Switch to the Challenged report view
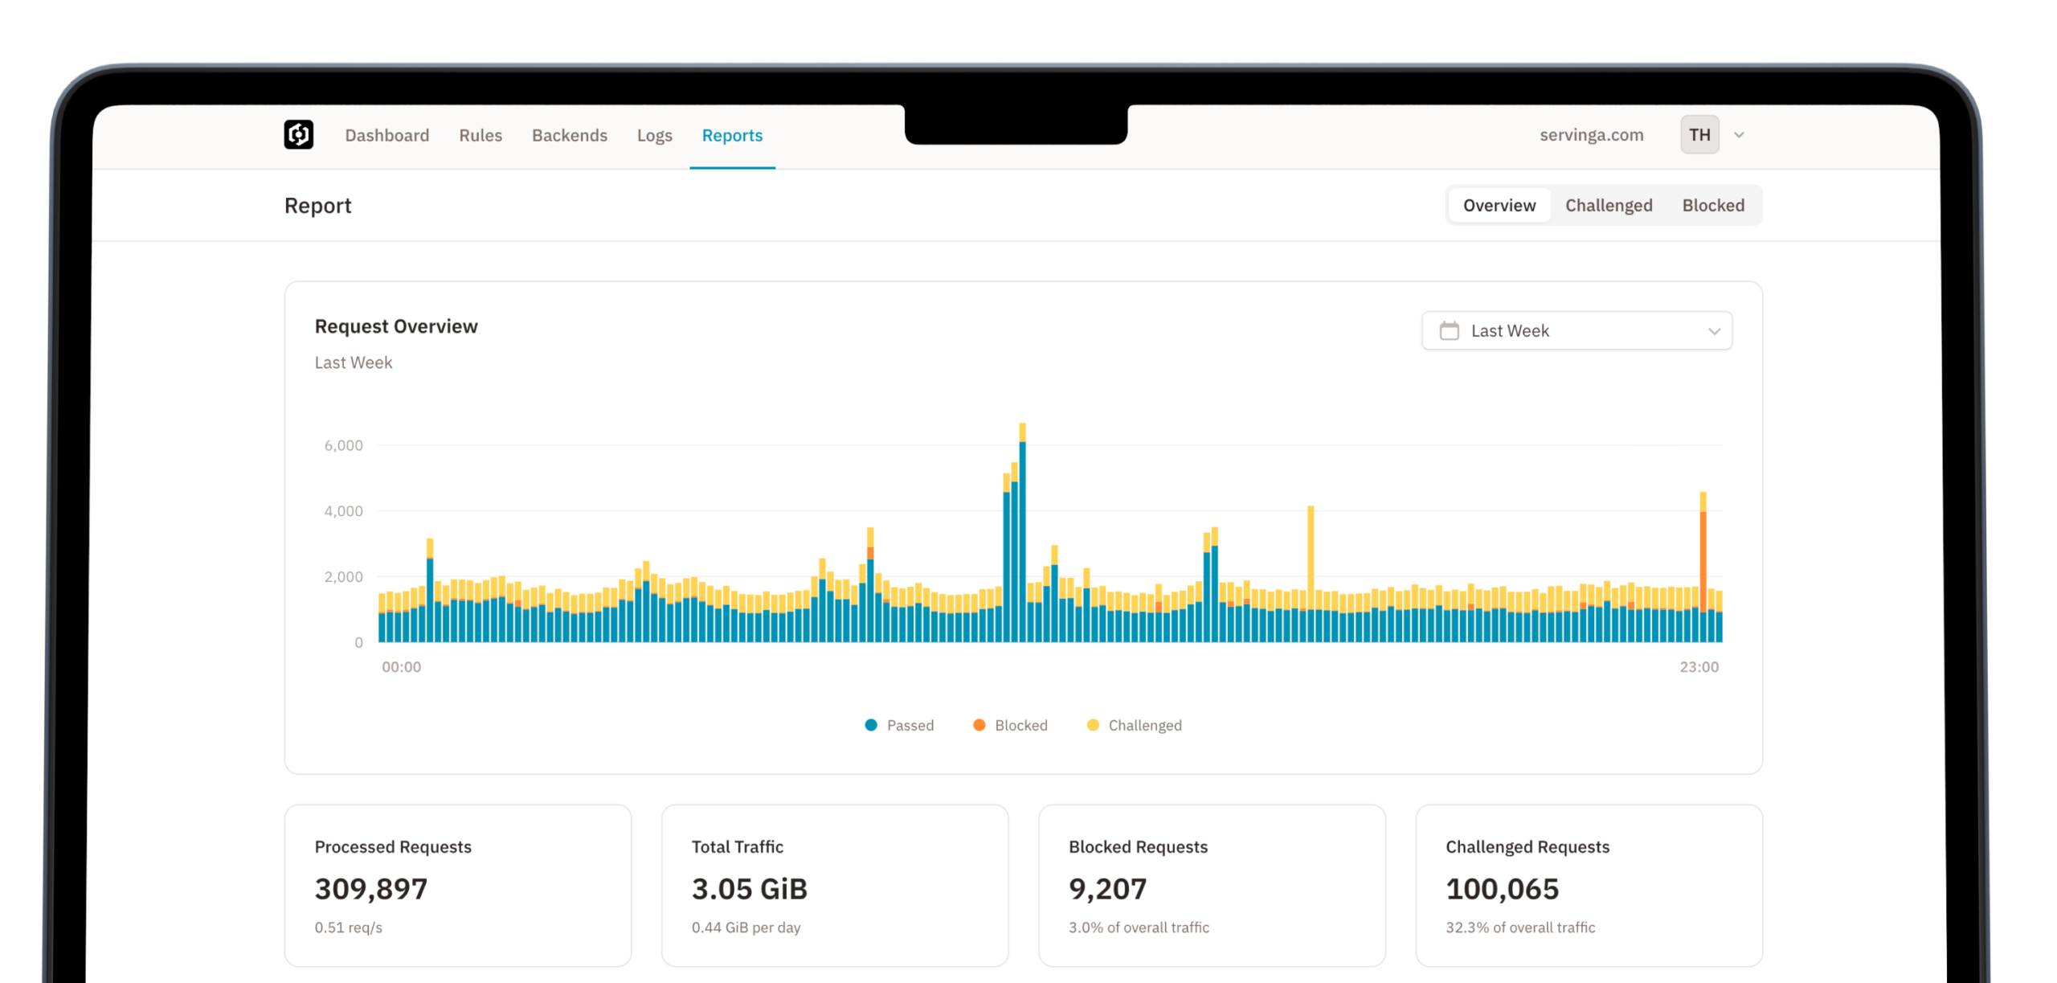 [1608, 205]
